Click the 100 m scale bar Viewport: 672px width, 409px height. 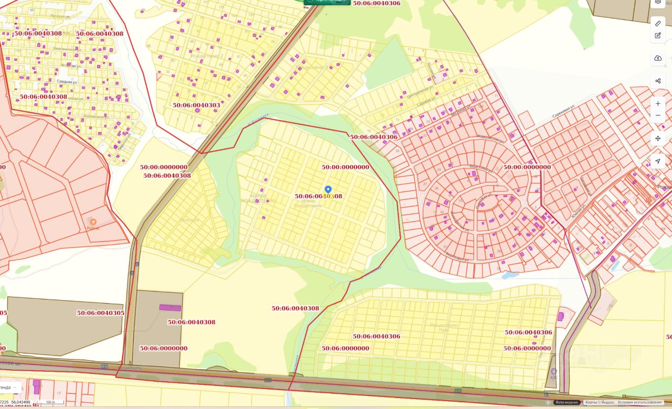(x=50, y=403)
